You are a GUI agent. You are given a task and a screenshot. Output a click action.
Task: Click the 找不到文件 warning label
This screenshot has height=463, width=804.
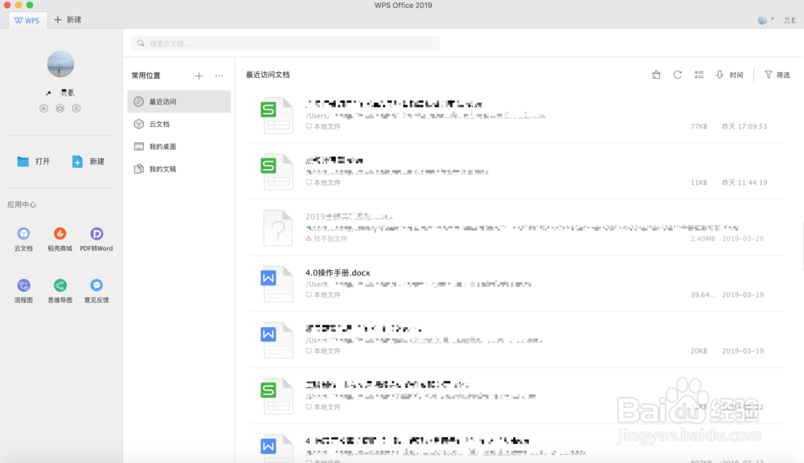tap(326, 239)
